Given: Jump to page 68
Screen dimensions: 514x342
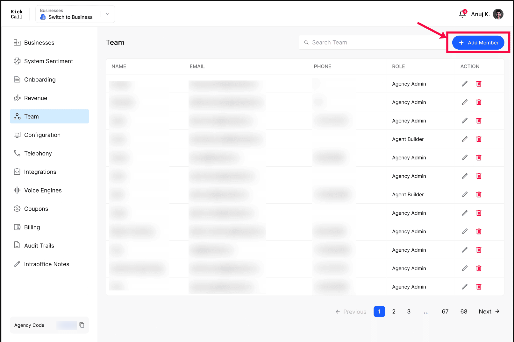Looking at the screenshot, I should click(464, 311).
